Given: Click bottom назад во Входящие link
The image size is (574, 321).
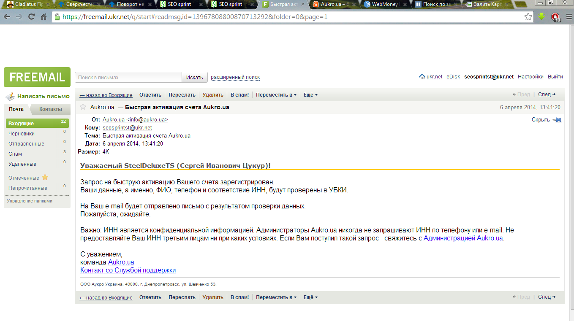Looking at the screenshot, I should pyautogui.click(x=106, y=297).
